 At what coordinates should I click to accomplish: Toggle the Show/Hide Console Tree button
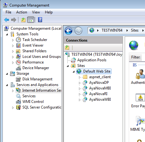point(31,20)
